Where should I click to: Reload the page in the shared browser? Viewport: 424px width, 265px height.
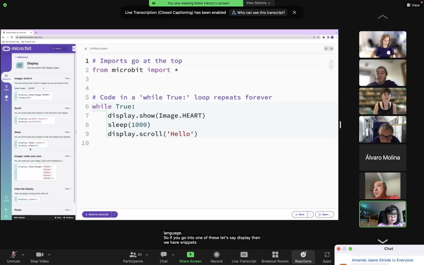[x=12, y=37]
